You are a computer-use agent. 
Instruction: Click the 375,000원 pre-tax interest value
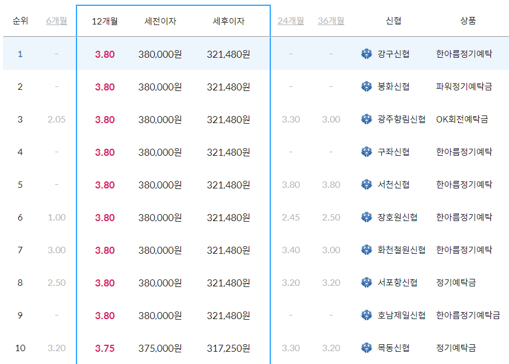tap(160, 348)
